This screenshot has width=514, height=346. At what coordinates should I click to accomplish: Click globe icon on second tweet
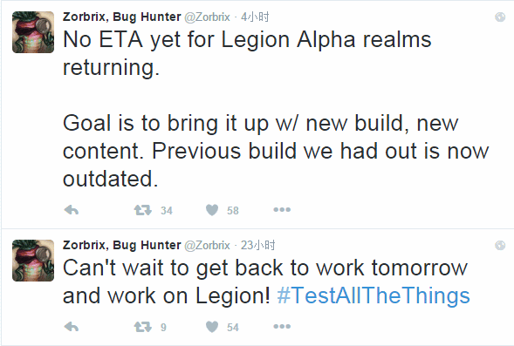point(500,245)
